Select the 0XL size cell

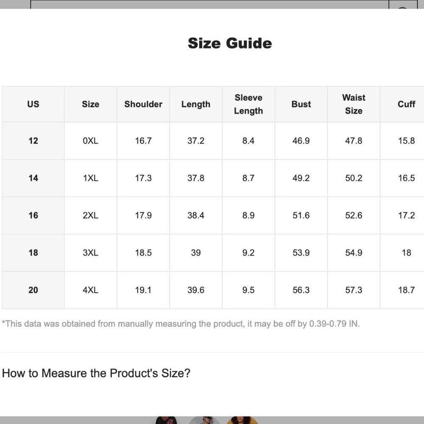pos(90,141)
